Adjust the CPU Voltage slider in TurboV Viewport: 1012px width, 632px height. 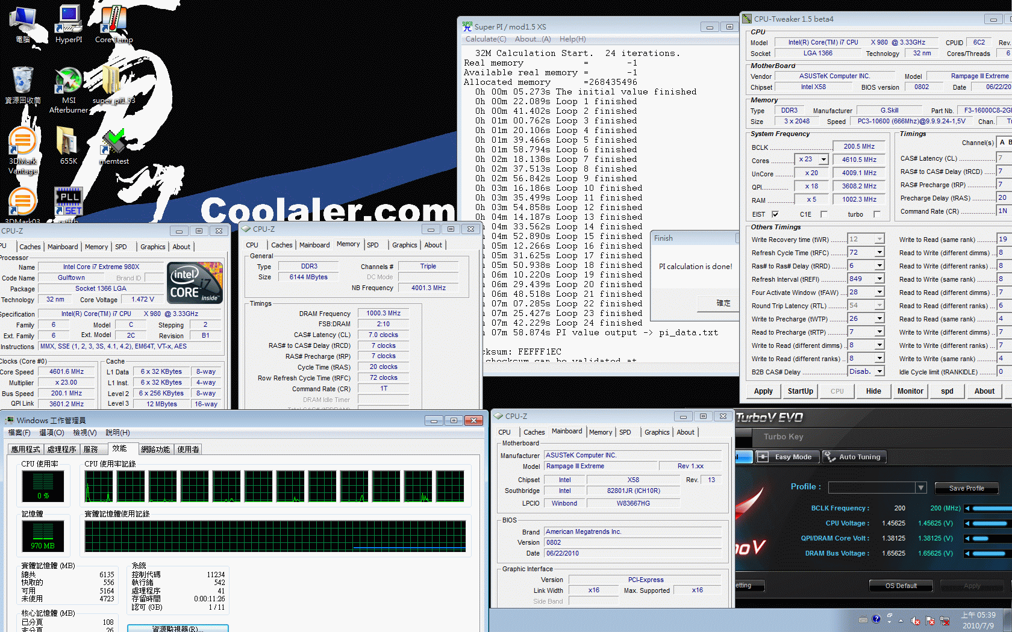point(988,524)
